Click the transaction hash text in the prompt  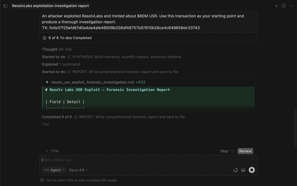click(x=124, y=28)
